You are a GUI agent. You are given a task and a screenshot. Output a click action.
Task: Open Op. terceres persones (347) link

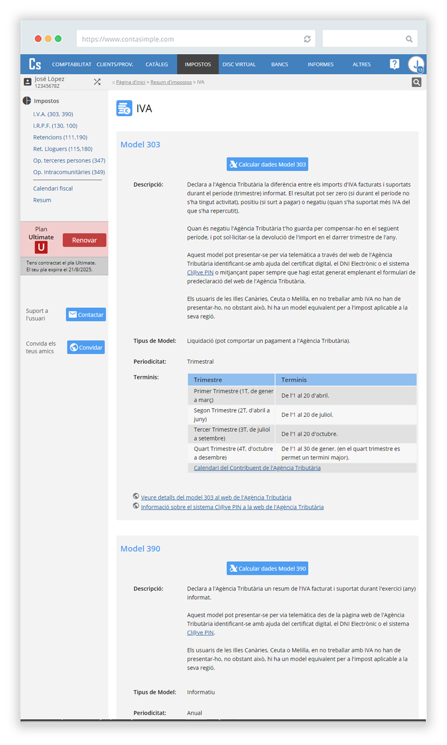click(69, 160)
